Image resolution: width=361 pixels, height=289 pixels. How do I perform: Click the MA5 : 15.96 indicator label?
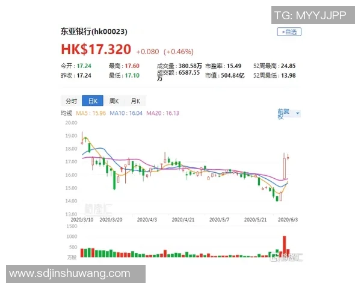(x=91, y=113)
